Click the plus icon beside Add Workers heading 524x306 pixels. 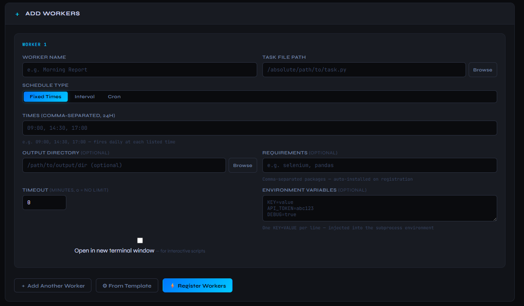pyautogui.click(x=18, y=14)
